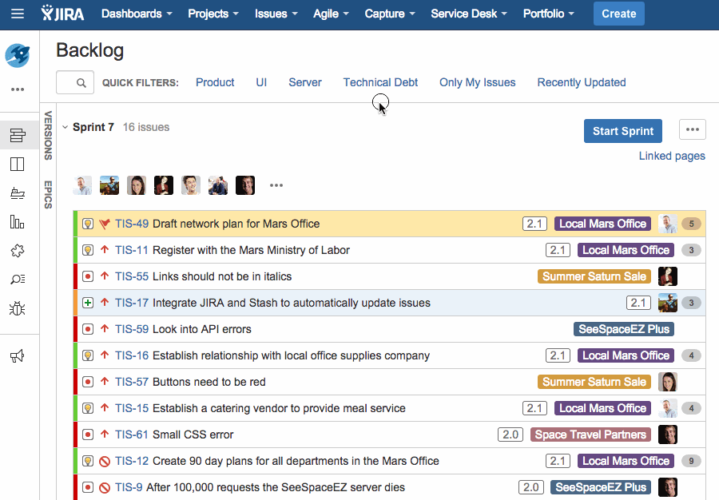Click the magnifier in backlog search box
The image size is (719, 500).
tap(81, 83)
